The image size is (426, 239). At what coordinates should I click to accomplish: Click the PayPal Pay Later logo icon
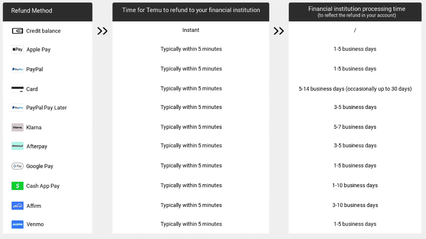pos(18,108)
